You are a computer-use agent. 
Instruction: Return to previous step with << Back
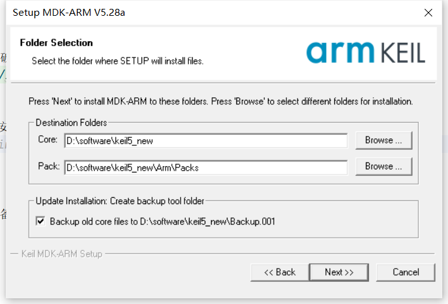(280, 272)
